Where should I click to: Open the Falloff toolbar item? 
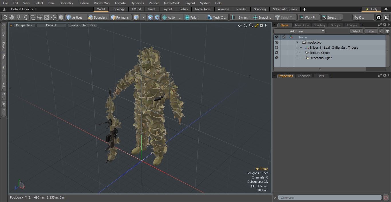195,17
